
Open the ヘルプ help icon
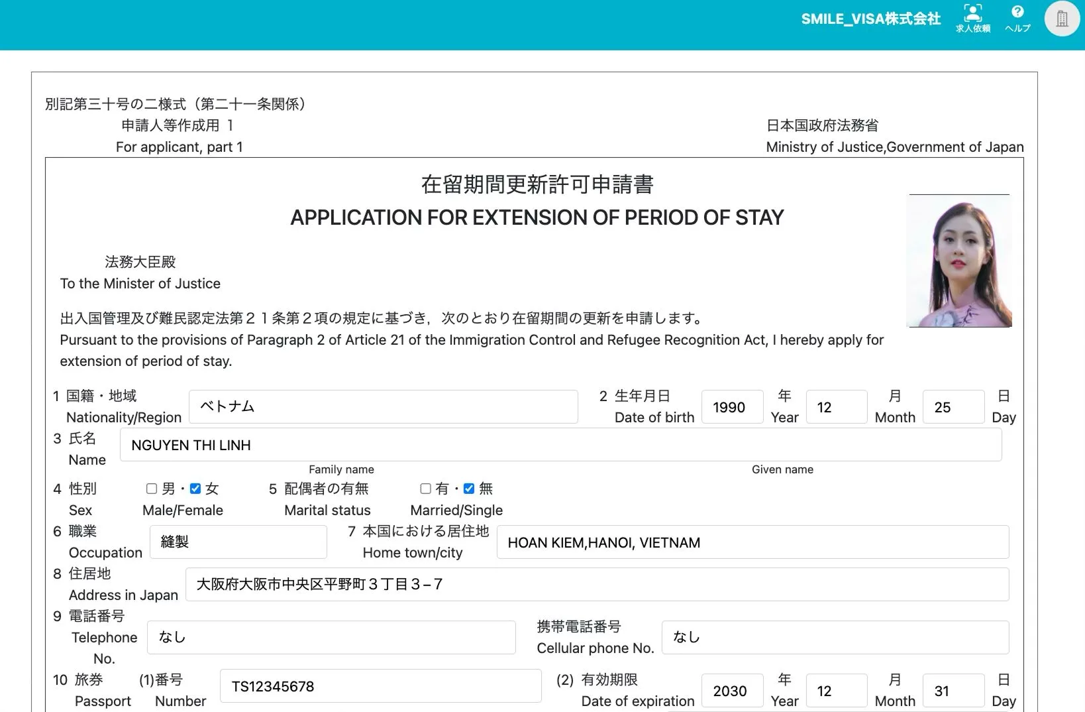[x=1017, y=18]
